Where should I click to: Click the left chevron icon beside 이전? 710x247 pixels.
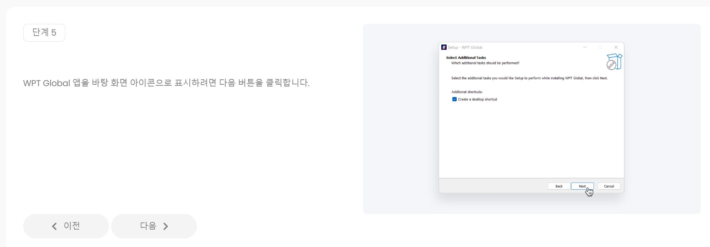coord(54,226)
